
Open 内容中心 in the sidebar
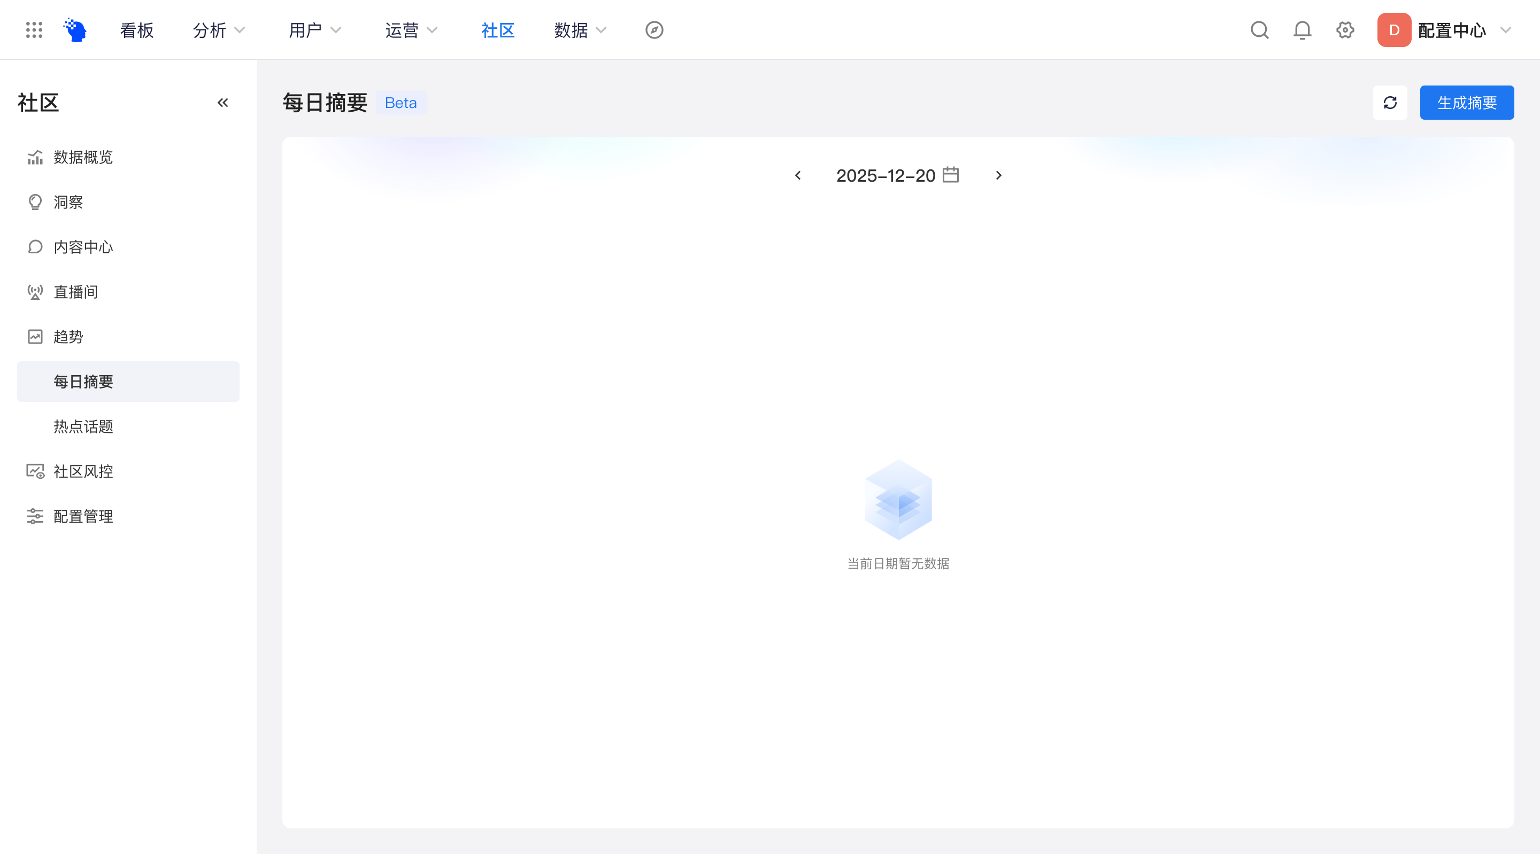coord(128,247)
